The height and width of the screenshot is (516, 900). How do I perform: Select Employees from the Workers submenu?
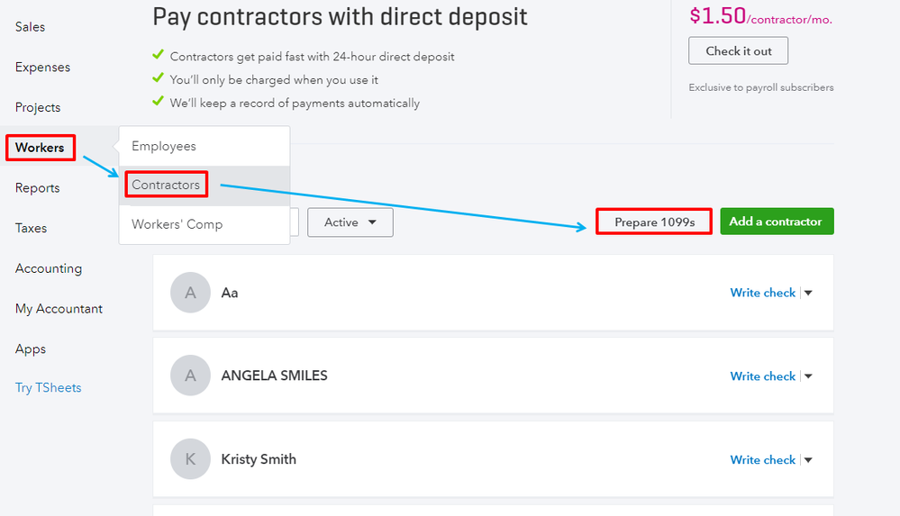pos(164,146)
